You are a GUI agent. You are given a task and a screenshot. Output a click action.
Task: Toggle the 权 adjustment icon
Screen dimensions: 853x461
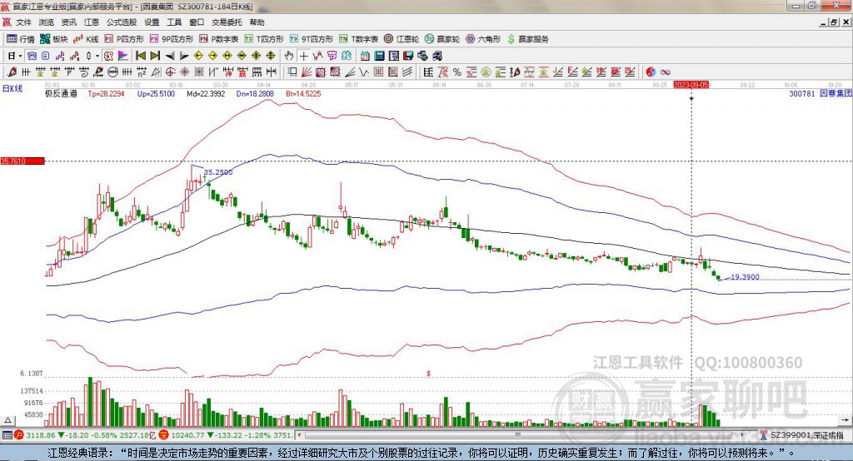(x=108, y=56)
